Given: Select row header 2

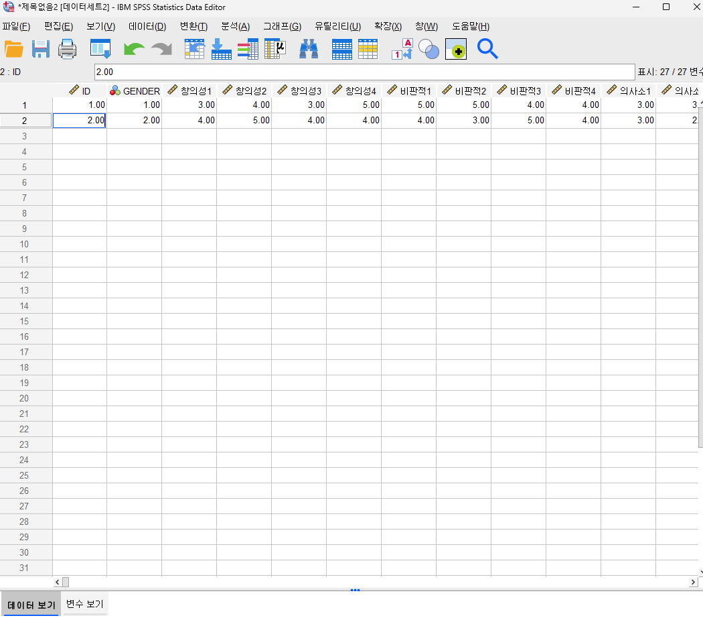Looking at the screenshot, I should click(x=26, y=121).
